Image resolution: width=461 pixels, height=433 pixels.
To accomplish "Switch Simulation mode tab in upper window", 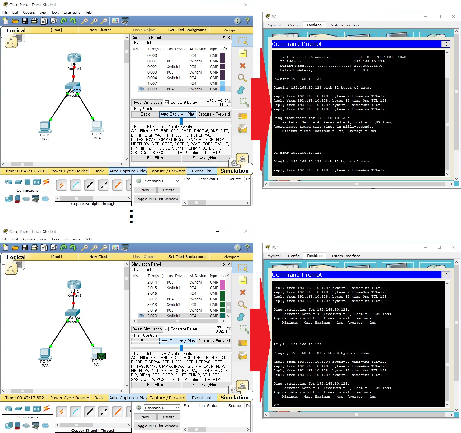I will 234,171.
